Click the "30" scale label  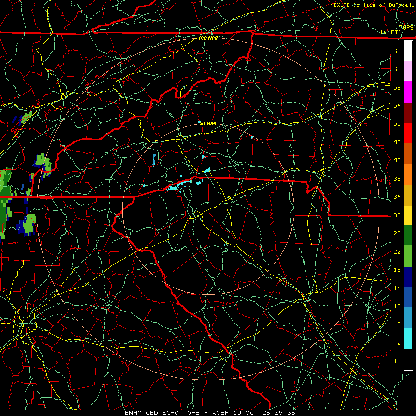[397, 215]
